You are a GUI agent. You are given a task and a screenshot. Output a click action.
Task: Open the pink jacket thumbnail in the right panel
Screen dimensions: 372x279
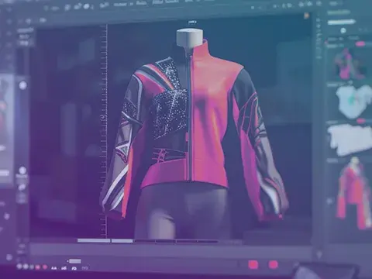(354, 192)
